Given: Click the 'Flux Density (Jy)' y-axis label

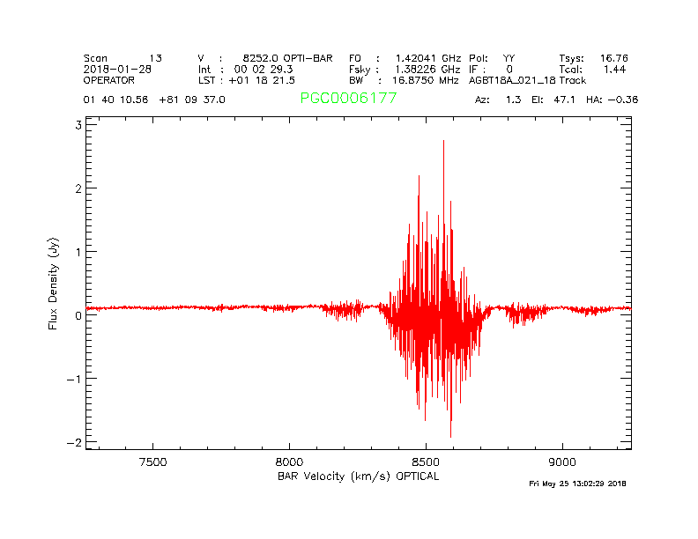Looking at the screenshot, I should (x=53, y=284).
